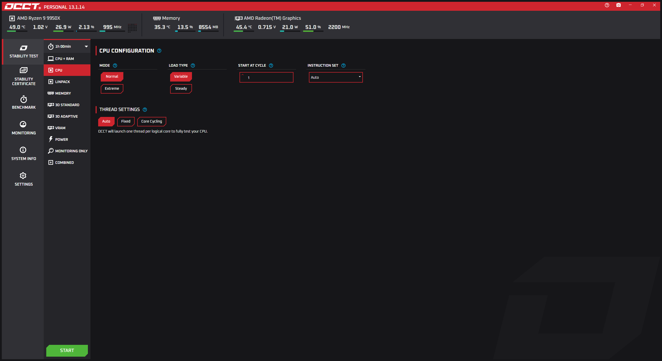Click the CPU Configuration help icon
The width and height of the screenshot is (662, 361).
tap(159, 51)
